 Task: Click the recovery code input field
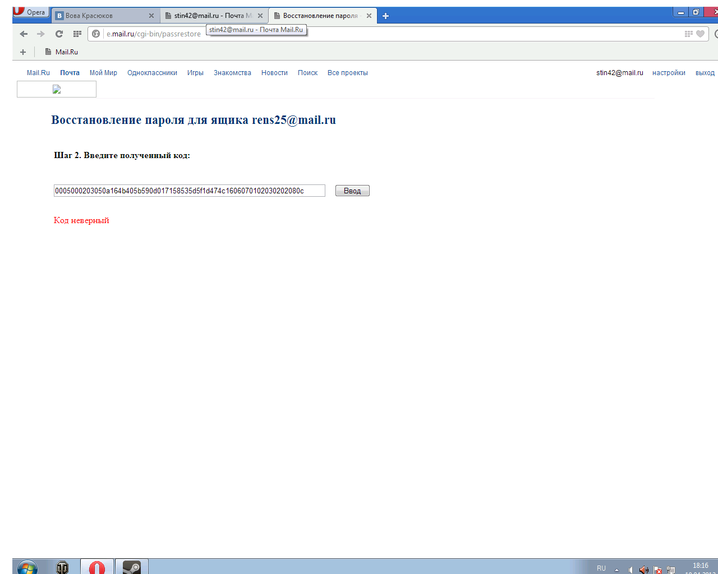point(190,191)
